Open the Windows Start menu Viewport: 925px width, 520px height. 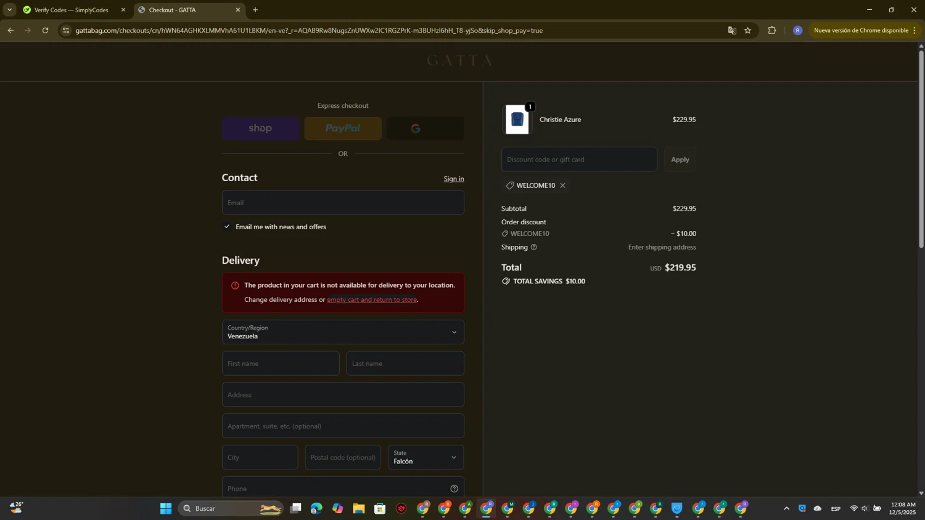point(166,508)
